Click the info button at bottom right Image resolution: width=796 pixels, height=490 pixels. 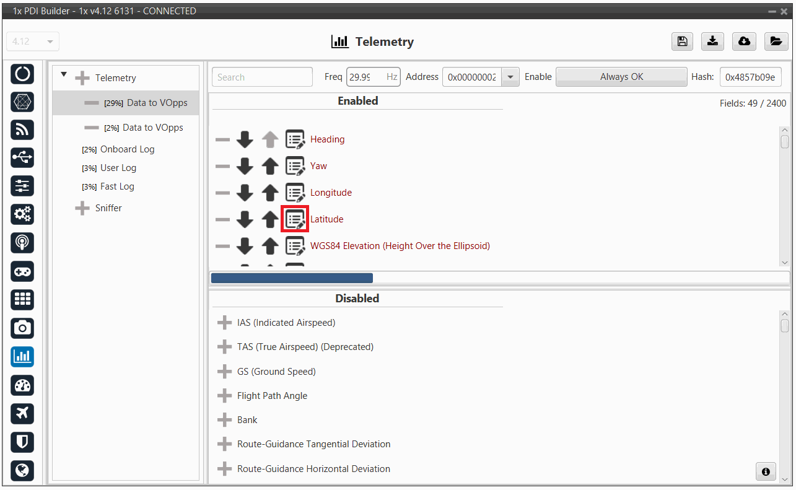click(766, 471)
